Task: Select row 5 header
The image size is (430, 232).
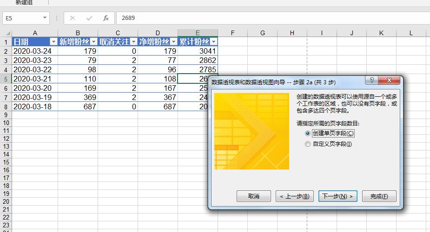Action: pyautogui.click(x=6, y=79)
